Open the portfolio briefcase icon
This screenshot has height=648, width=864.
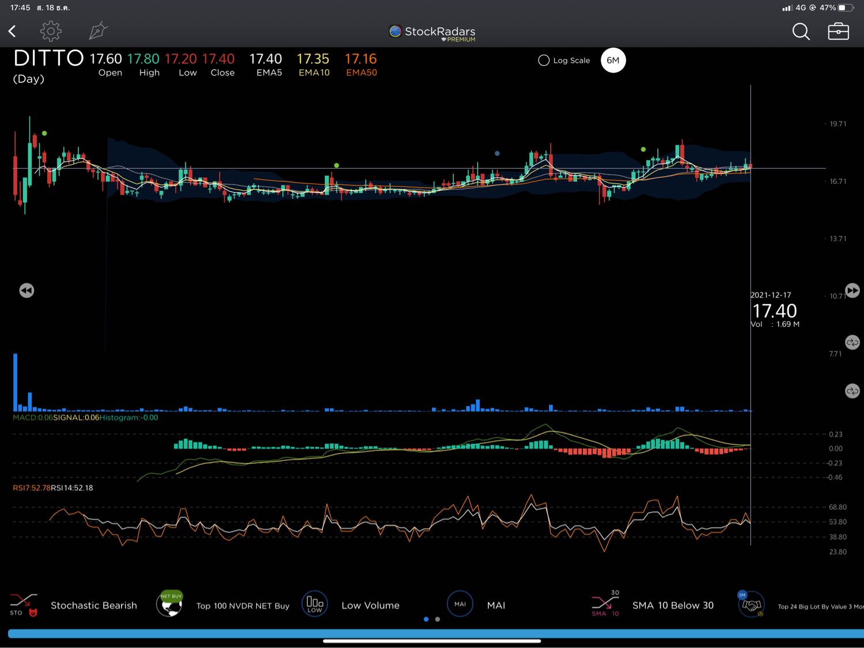coord(838,32)
